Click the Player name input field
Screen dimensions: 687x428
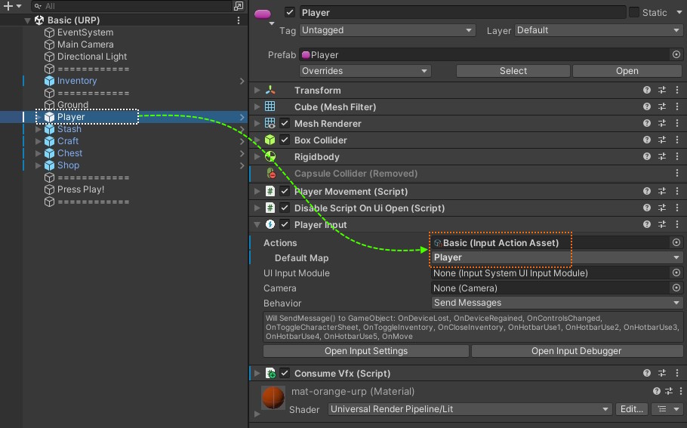tap(462, 13)
